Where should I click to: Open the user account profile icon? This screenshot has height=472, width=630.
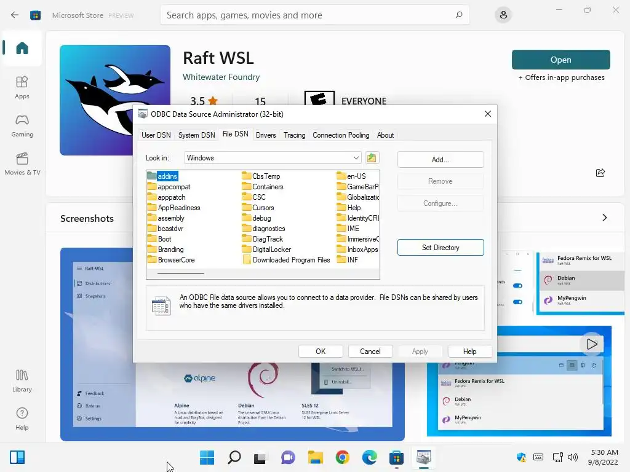click(503, 15)
